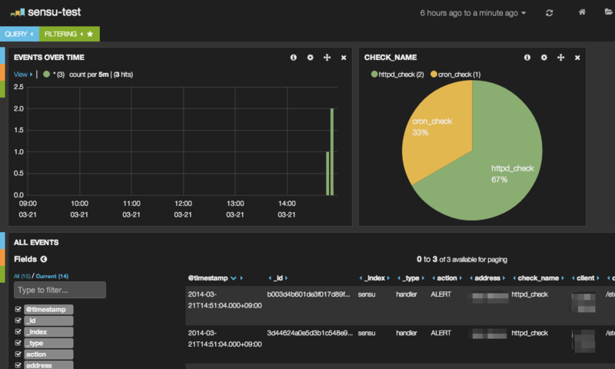Open event row 3d44624a0e5d3b1c548e9
The height and width of the screenshot is (369, 615).
pyautogui.click(x=400, y=344)
